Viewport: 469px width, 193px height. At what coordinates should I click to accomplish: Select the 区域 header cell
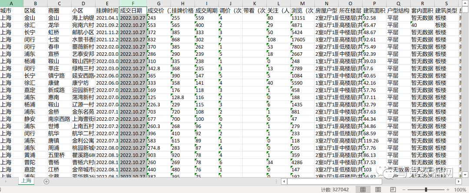[35, 10]
